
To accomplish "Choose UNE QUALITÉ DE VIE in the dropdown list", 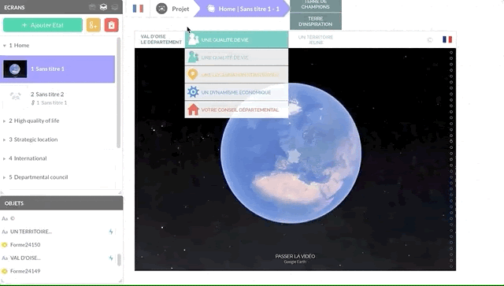I will 236,58.
